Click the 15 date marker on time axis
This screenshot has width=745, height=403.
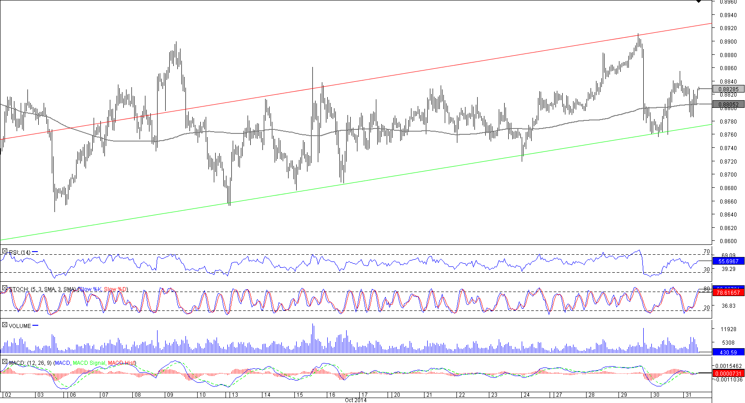(299, 395)
